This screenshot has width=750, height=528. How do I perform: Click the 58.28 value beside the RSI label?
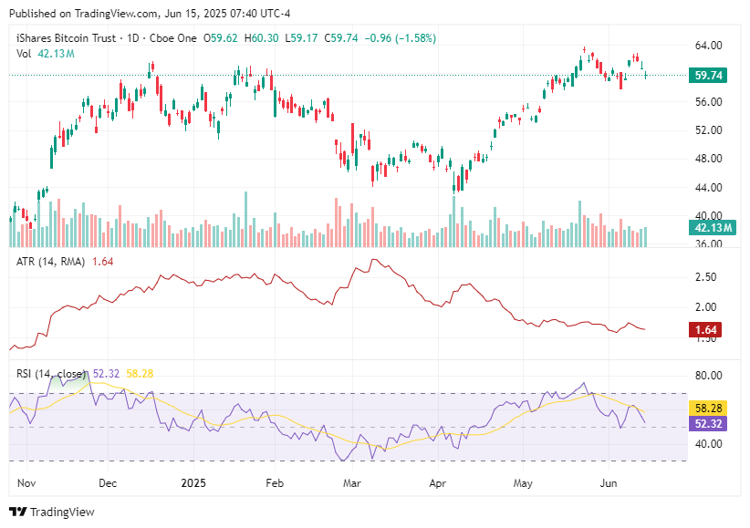pyautogui.click(x=140, y=374)
